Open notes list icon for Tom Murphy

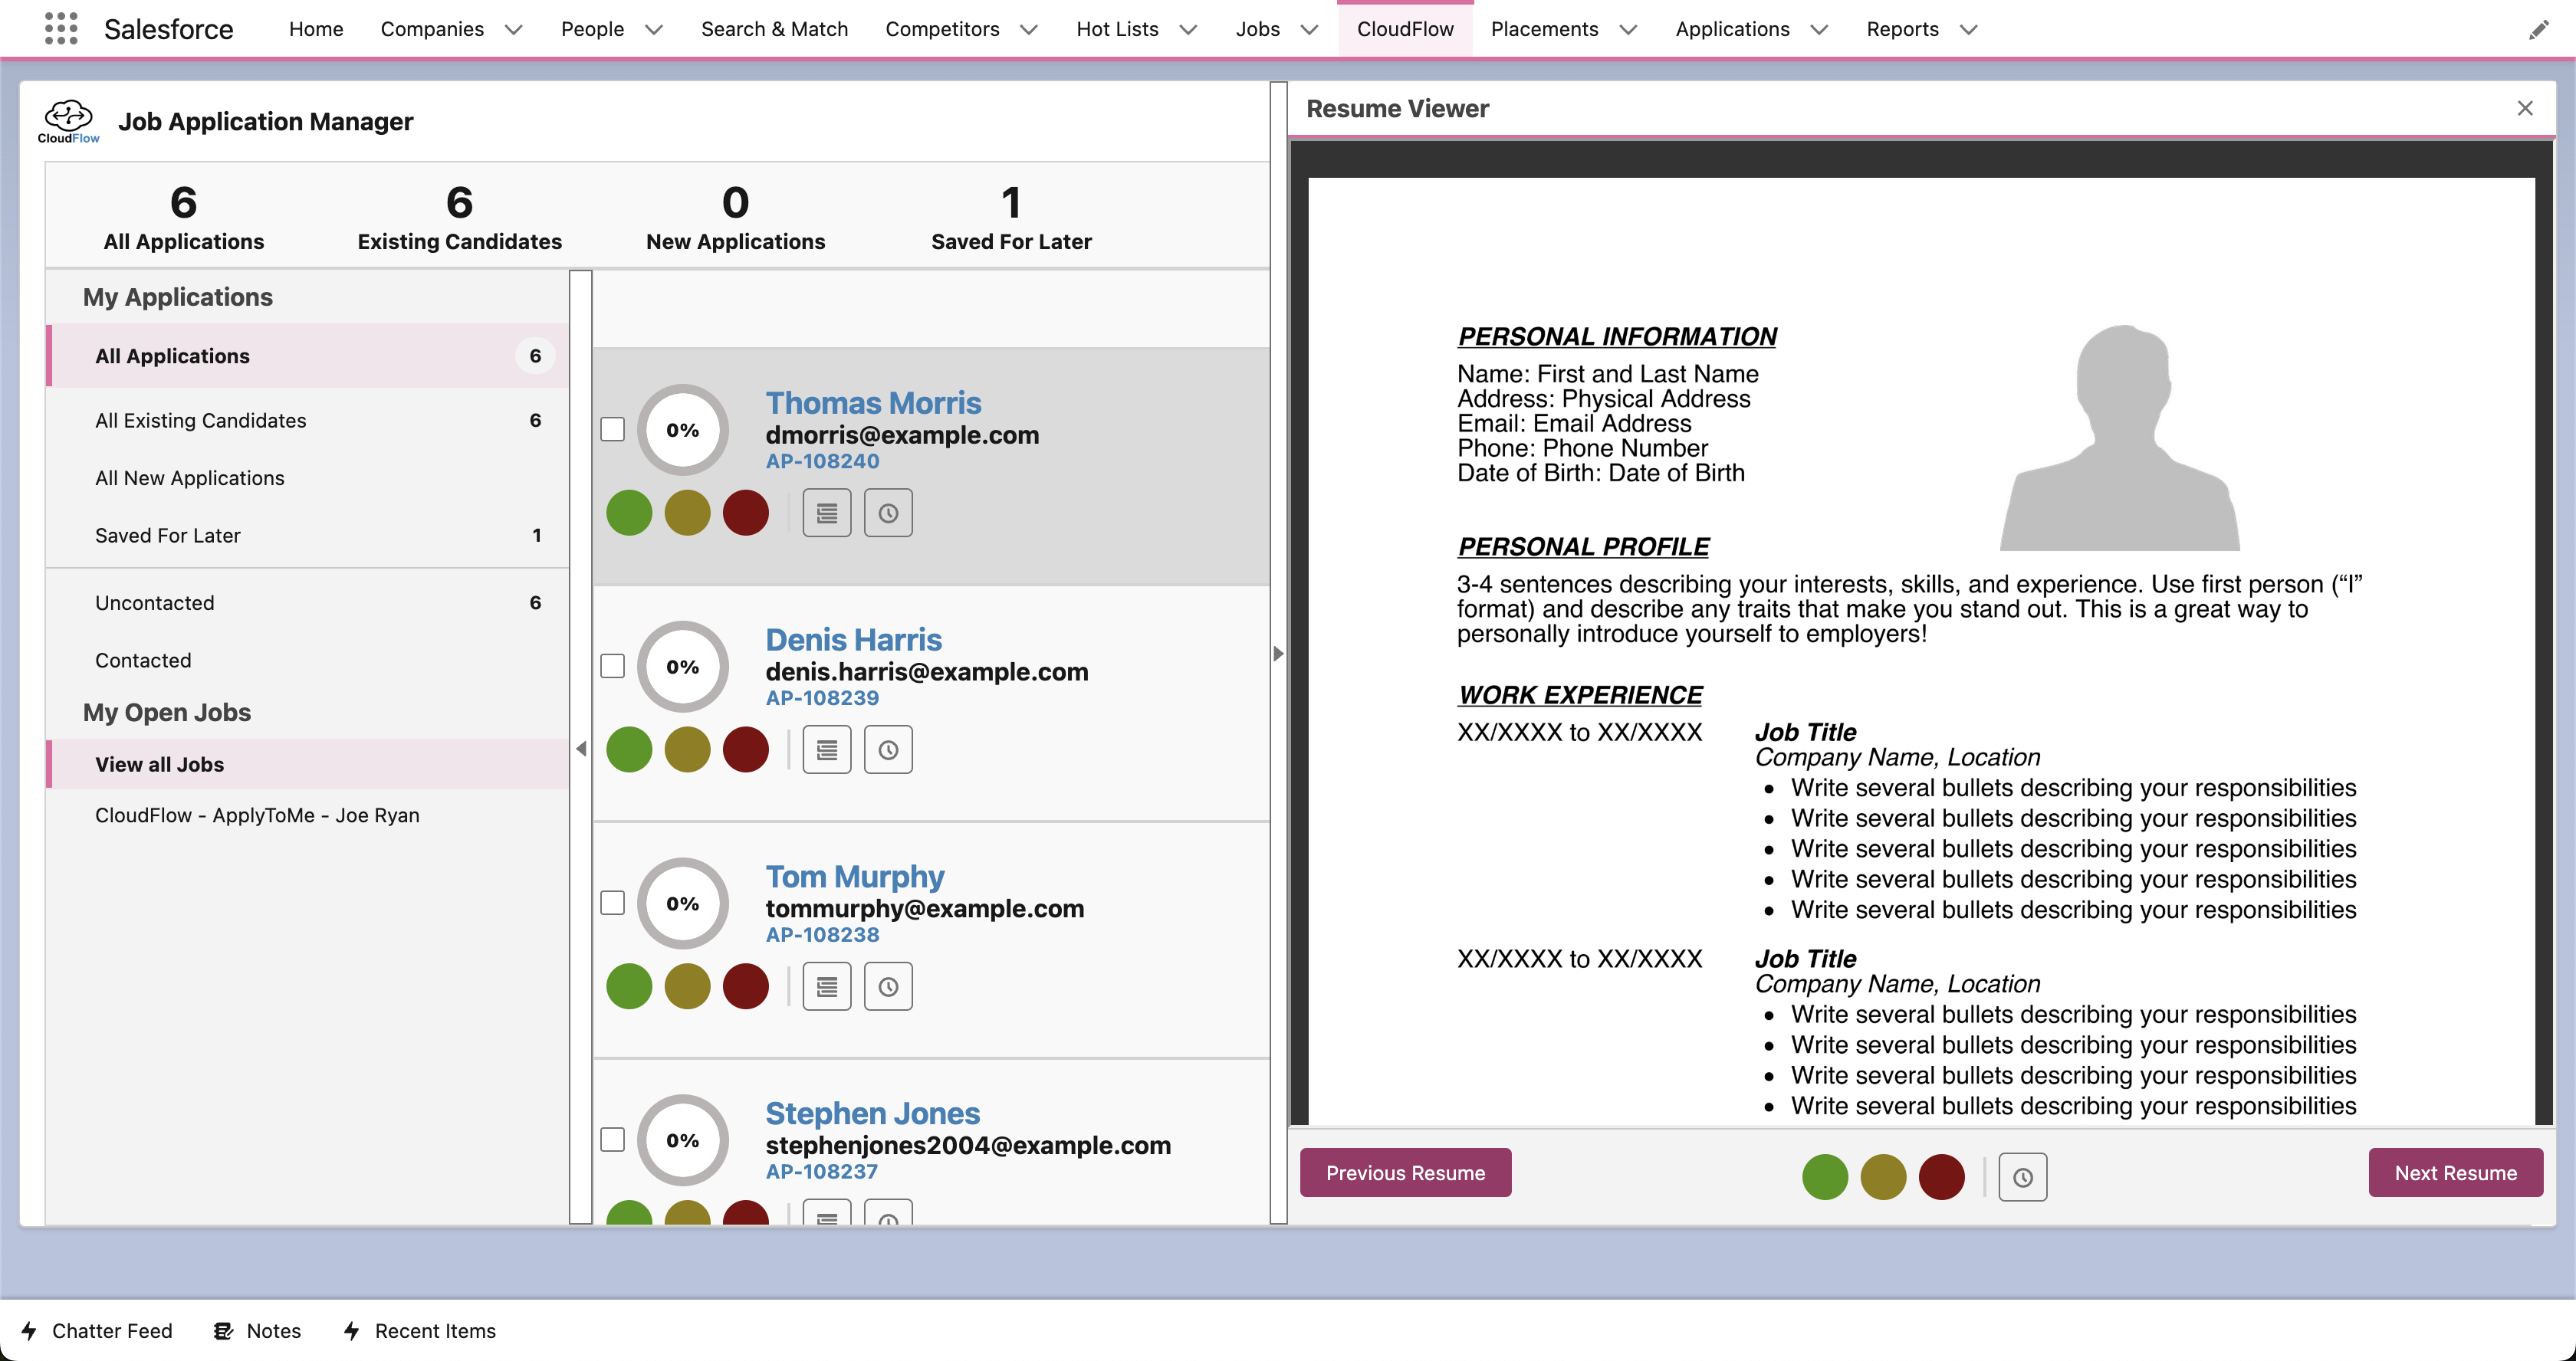(826, 987)
